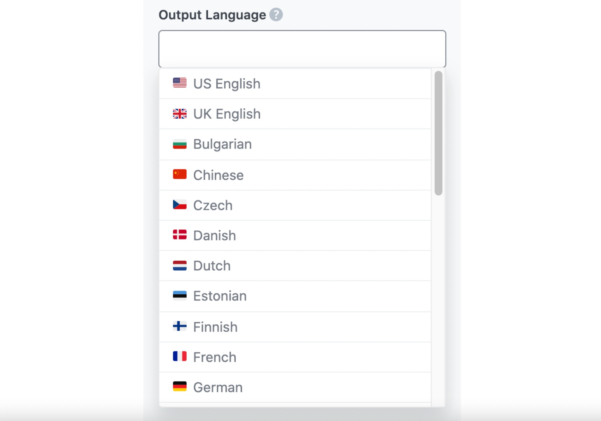Click the Finnish flag icon
Viewport: 601px width, 421px height.
pos(179,327)
